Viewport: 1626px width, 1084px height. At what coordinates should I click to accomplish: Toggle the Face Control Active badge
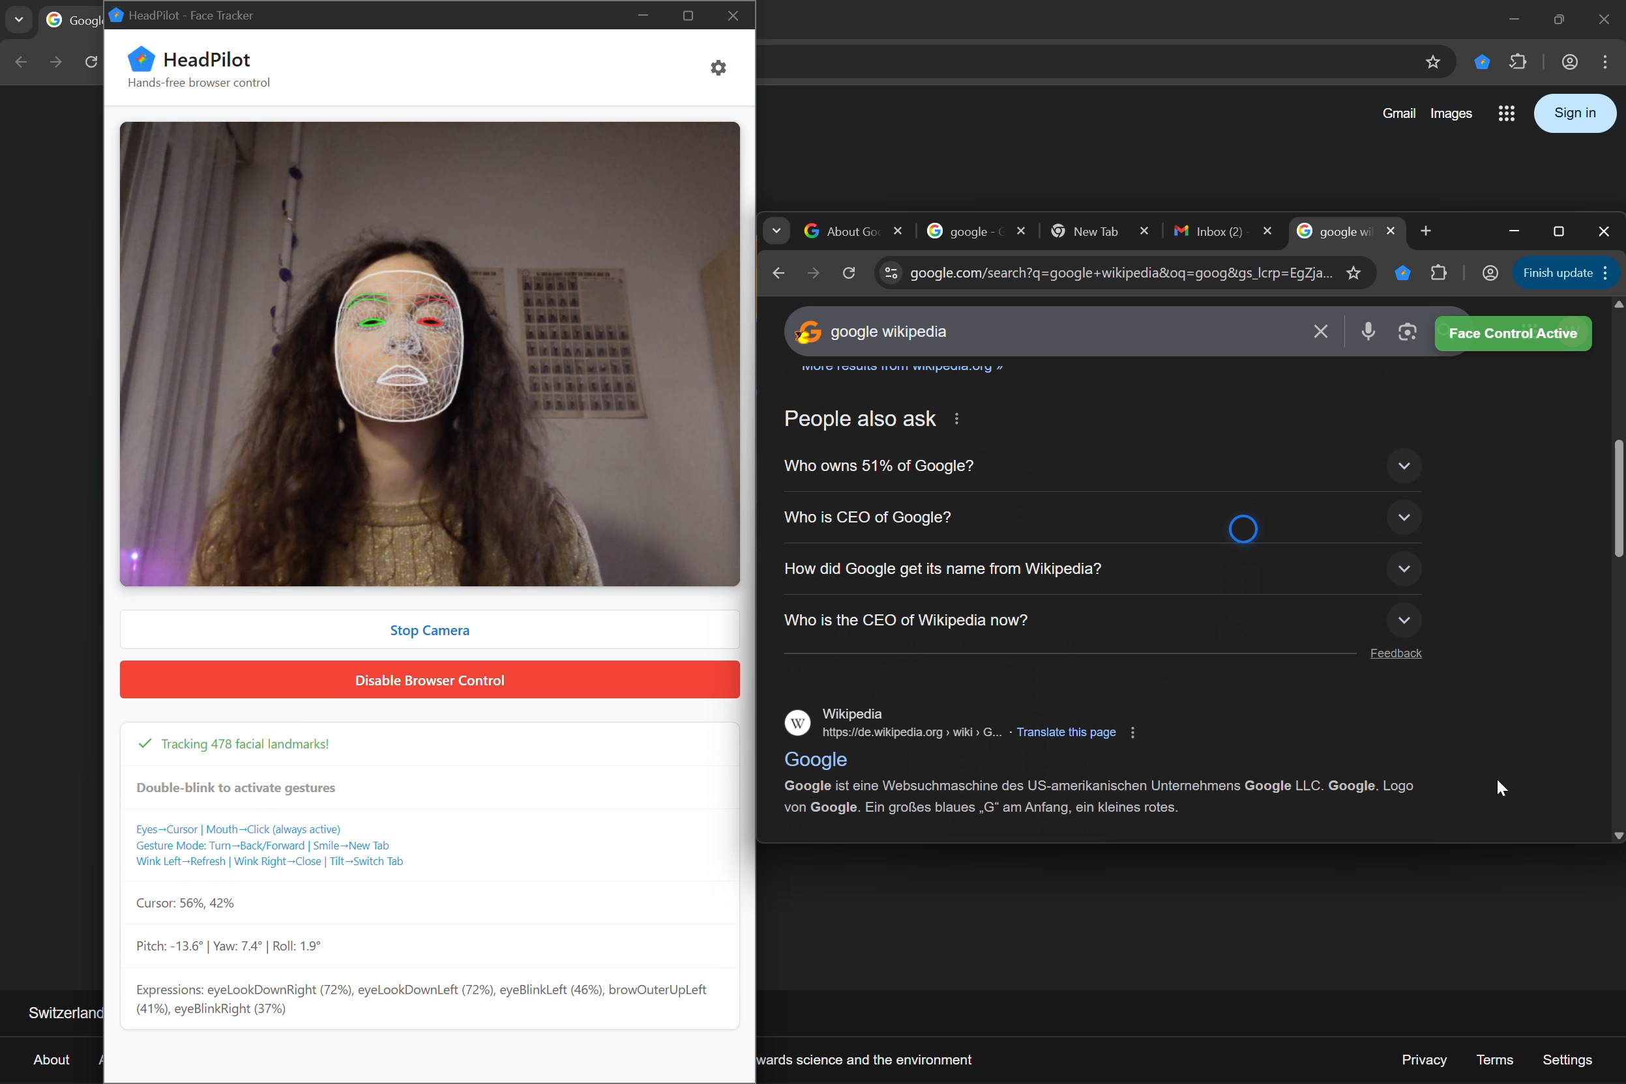[1513, 334]
